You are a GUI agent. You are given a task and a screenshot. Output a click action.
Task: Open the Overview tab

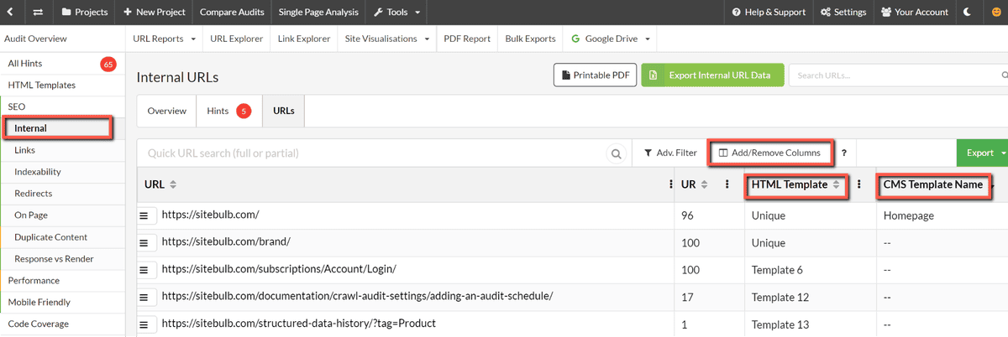[x=166, y=111]
